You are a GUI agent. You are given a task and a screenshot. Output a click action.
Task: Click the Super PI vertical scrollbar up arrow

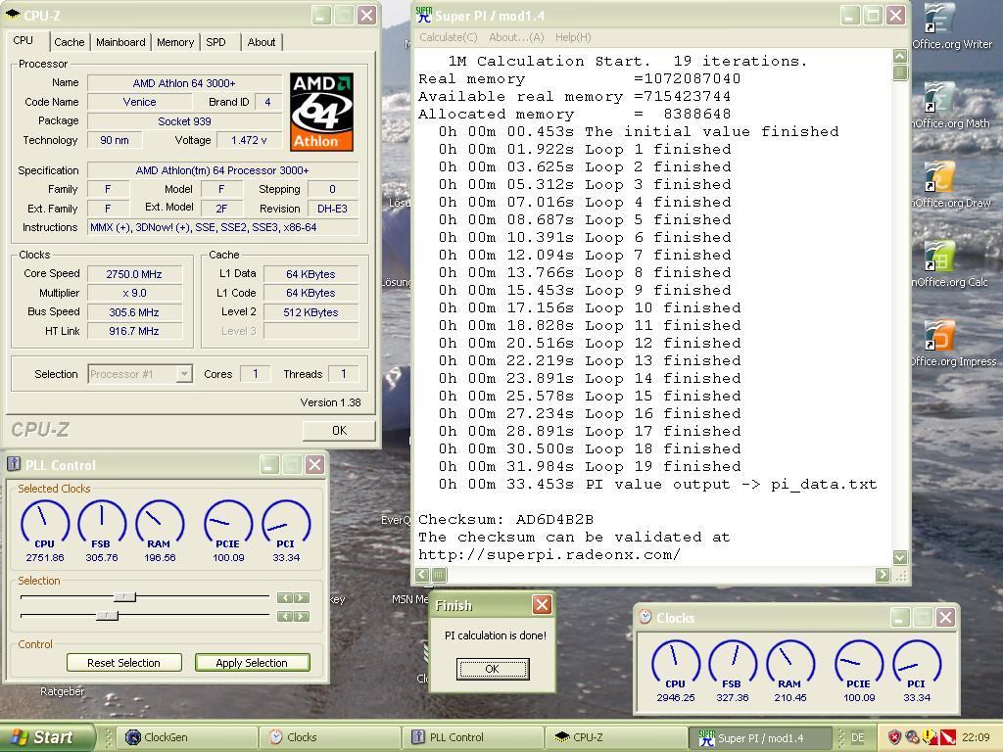pos(900,56)
